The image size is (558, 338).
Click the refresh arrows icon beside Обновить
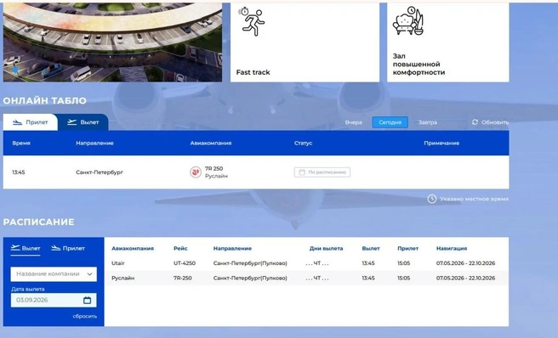click(475, 122)
